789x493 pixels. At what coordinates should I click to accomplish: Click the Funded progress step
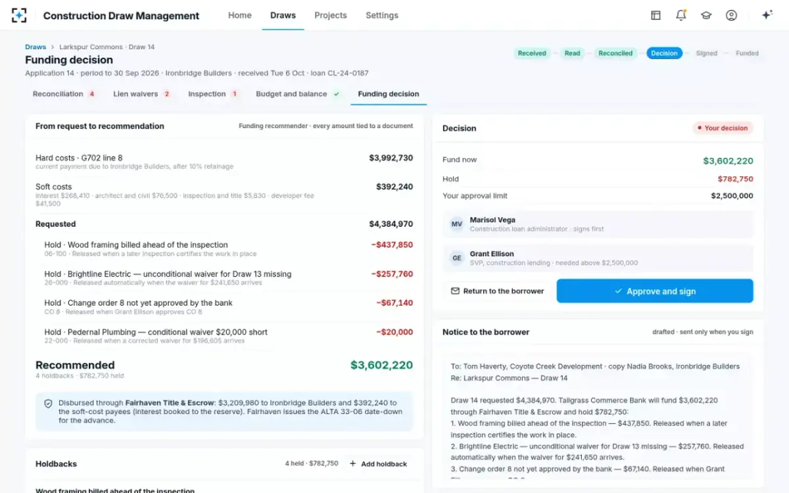pos(747,53)
